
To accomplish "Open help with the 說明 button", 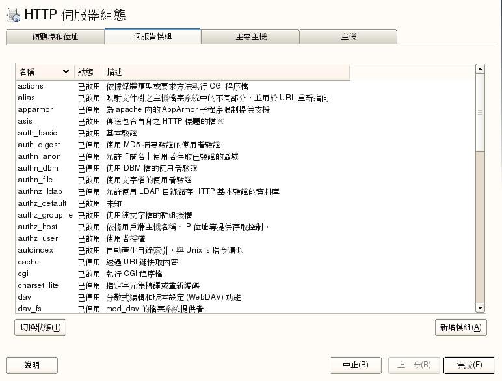I will (32, 365).
